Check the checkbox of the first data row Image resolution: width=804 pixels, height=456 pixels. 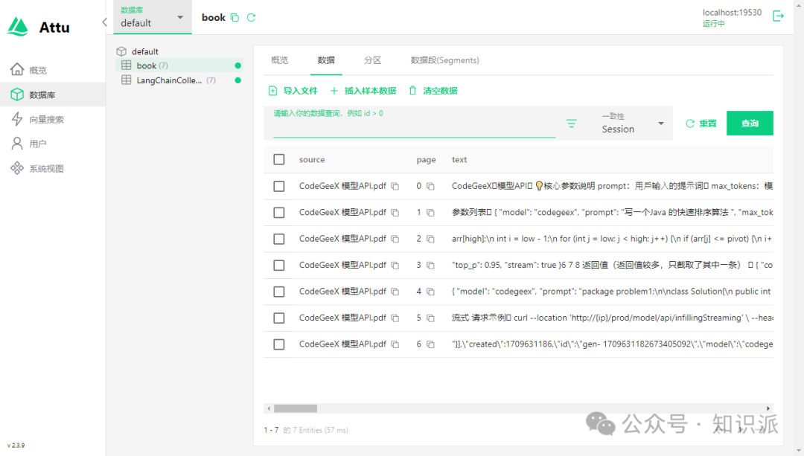coord(278,185)
